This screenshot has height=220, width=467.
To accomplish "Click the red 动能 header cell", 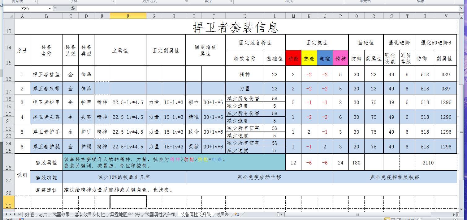I will click(293, 58).
